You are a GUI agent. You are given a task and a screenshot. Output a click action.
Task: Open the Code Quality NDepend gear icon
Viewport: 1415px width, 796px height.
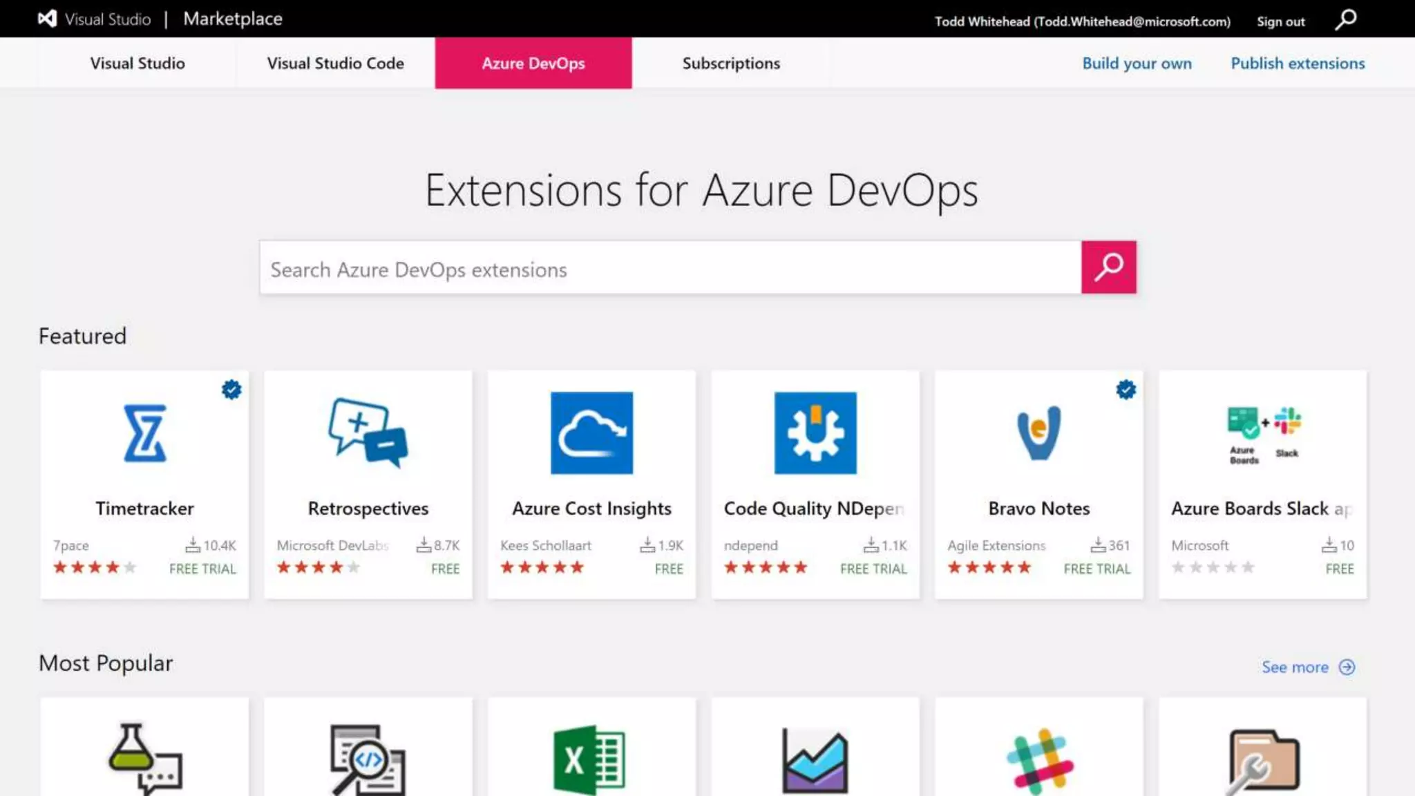[815, 433]
